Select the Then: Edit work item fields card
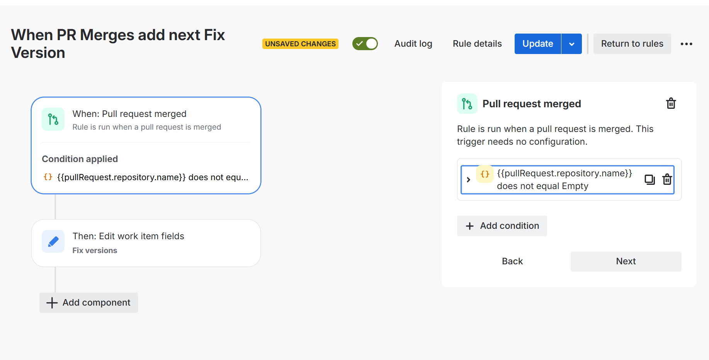Image resolution: width=709 pixels, height=360 pixels. pos(146,243)
